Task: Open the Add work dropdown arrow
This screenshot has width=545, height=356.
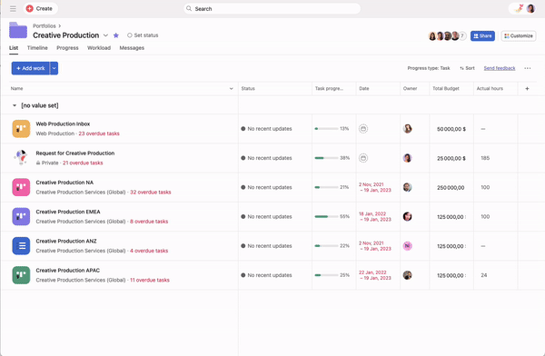Action: tap(54, 68)
